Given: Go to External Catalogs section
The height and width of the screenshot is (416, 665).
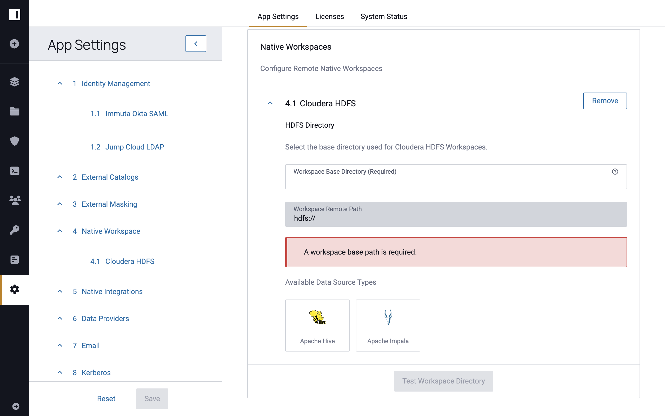Looking at the screenshot, I should 105,177.
